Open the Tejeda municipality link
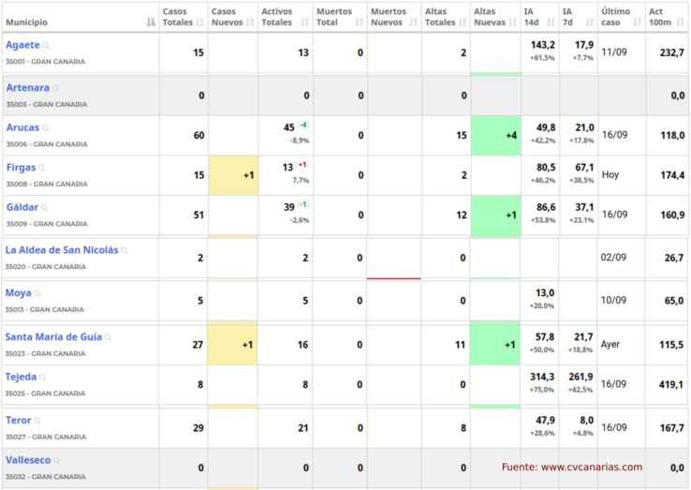Image resolution: width=691 pixels, height=490 pixels. pos(22,377)
